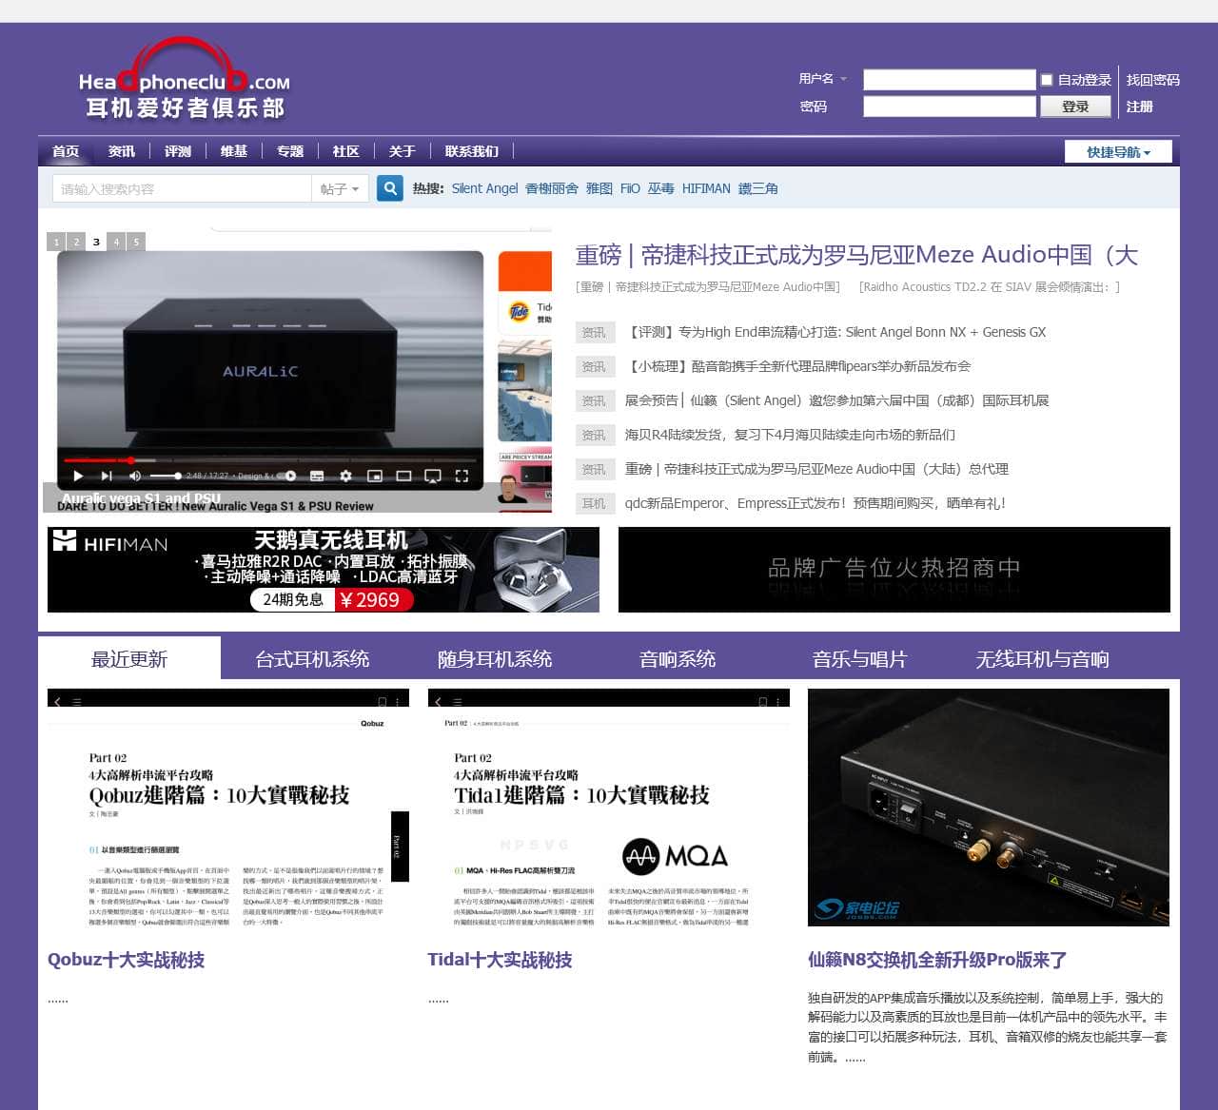Select 维基 in the navigation bar
Viewport: 1218px width, 1110px height.
coord(234,151)
